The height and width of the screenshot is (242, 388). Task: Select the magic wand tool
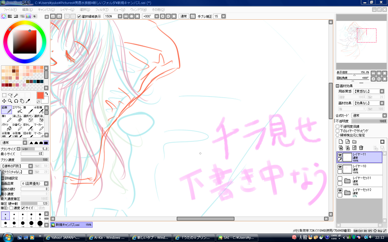(x=16, y=95)
